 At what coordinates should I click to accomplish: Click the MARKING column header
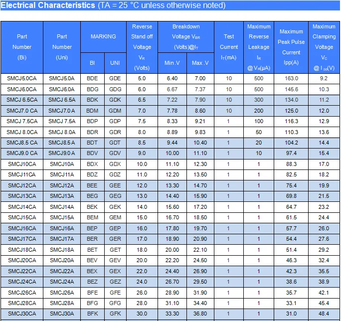click(x=103, y=36)
